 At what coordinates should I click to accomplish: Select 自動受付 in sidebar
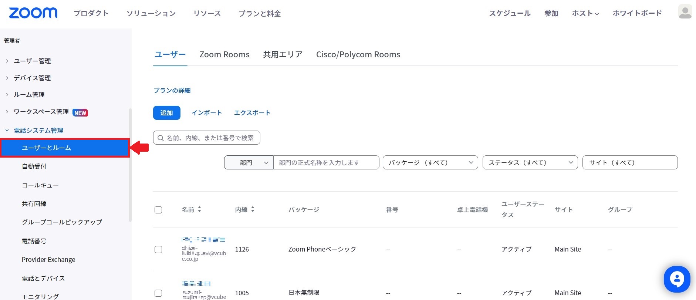click(x=34, y=166)
